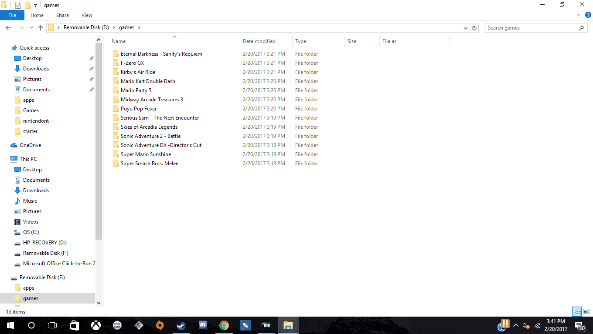Viewport: 593px width, 334px height.
Task: Click the Forward navigation arrow
Action: [20, 28]
